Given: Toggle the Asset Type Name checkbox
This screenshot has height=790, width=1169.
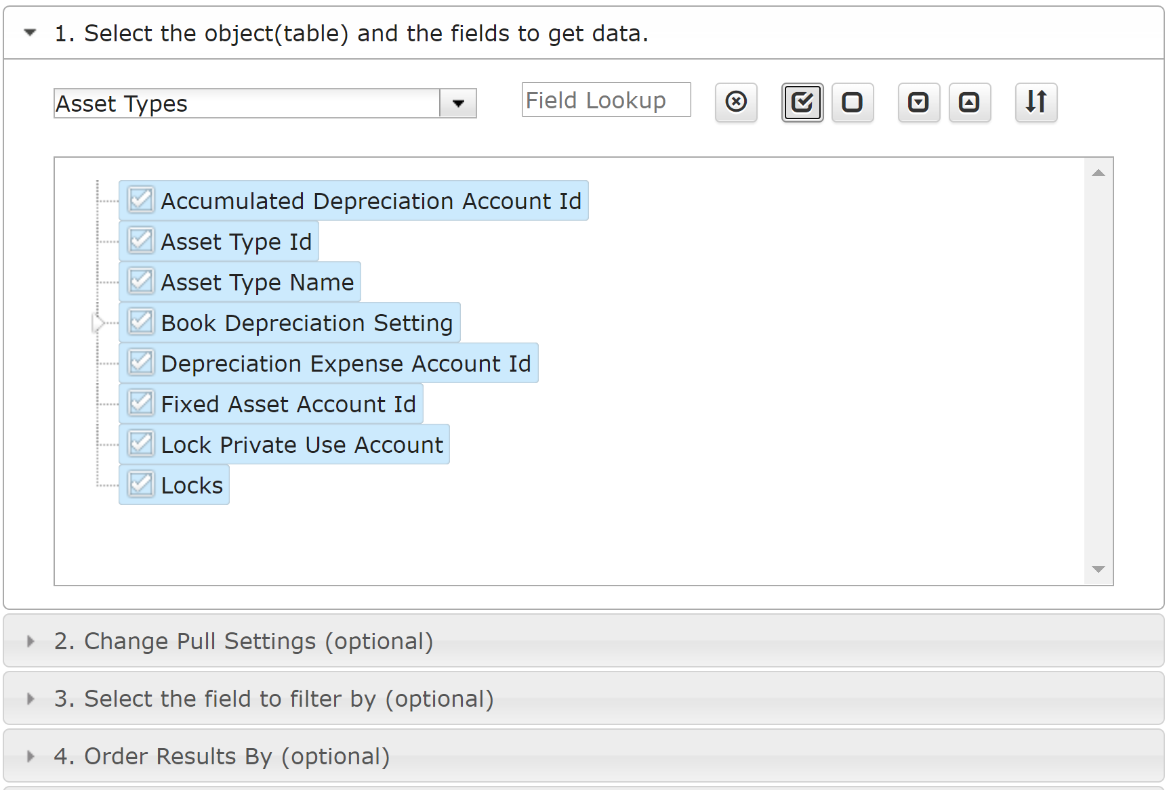Looking at the screenshot, I should (141, 281).
